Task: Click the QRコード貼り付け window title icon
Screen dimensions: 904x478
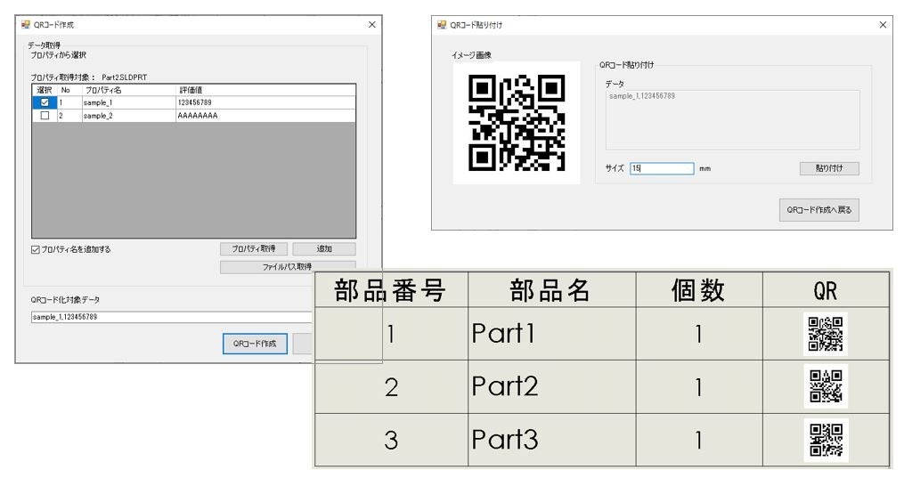Action: pyautogui.click(x=442, y=25)
